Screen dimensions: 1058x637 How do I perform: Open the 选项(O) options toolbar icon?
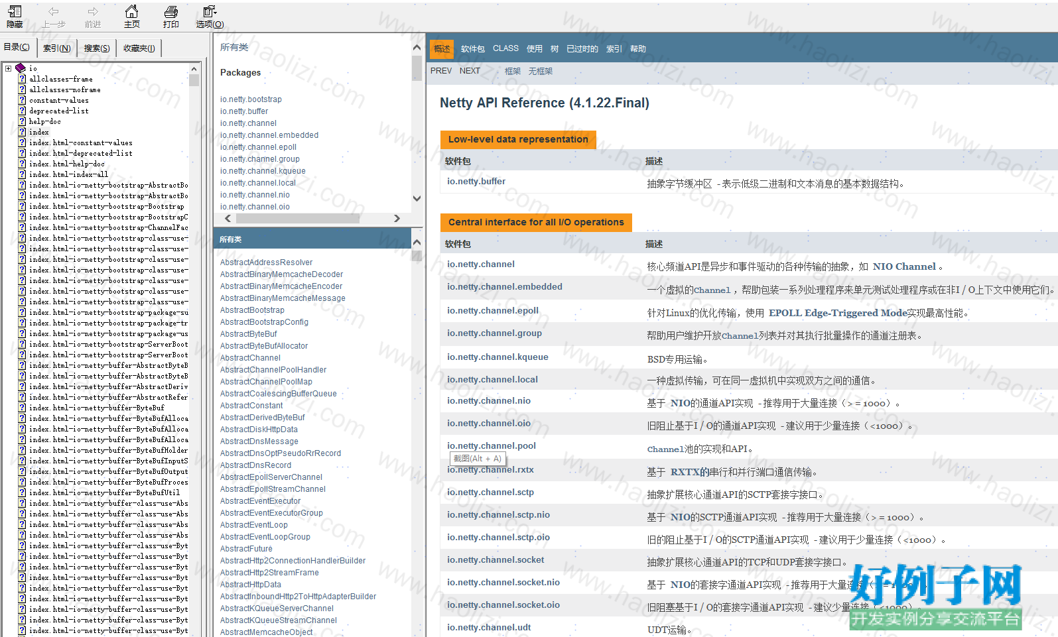pyautogui.click(x=210, y=17)
